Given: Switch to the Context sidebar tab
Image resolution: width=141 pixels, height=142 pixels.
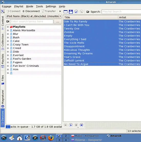Looking at the screenshot, I should pyautogui.click(x=3, y=23).
